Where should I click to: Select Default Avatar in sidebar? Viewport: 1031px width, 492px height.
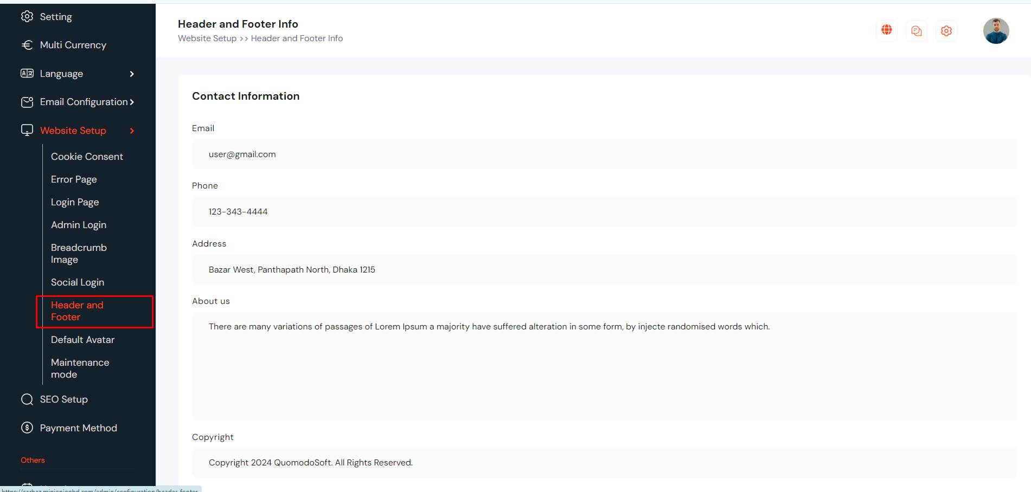(82, 340)
